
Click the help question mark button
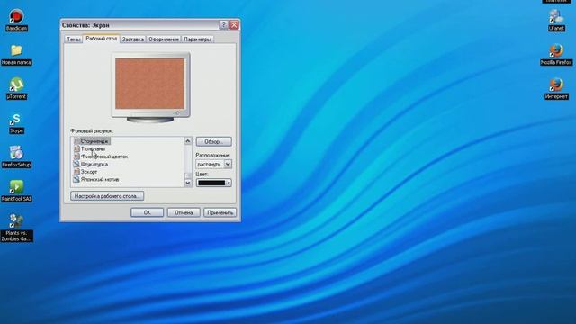pyautogui.click(x=223, y=25)
